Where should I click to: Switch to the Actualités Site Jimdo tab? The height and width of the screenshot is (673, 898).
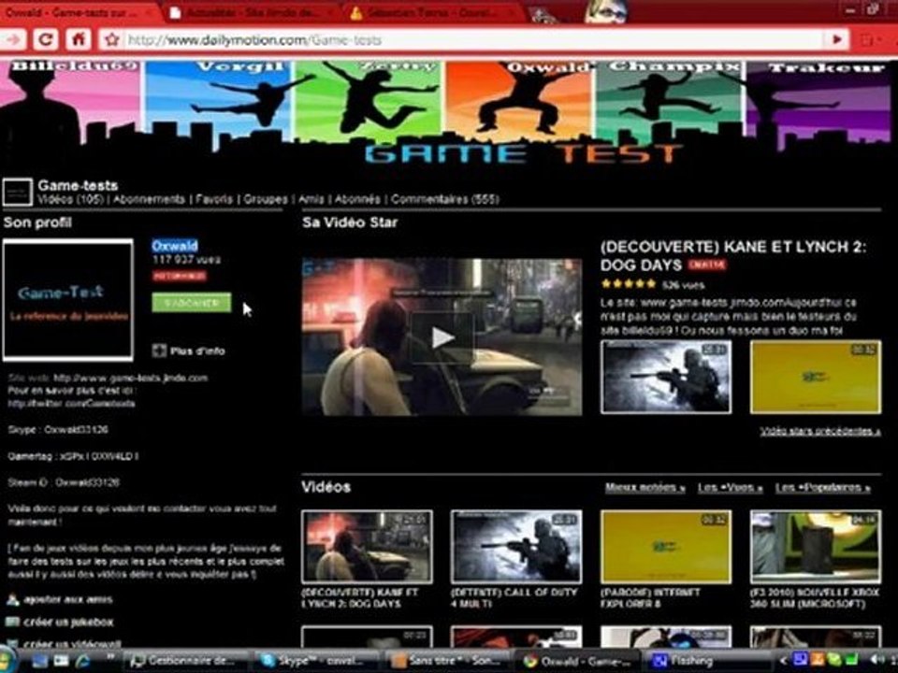click(x=251, y=12)
